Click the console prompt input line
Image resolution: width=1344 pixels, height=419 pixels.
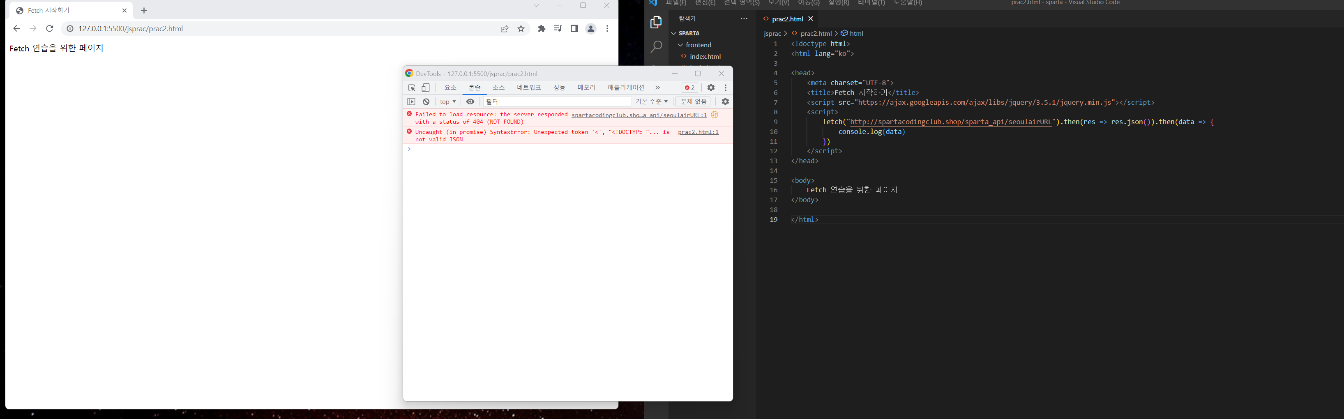569,149
